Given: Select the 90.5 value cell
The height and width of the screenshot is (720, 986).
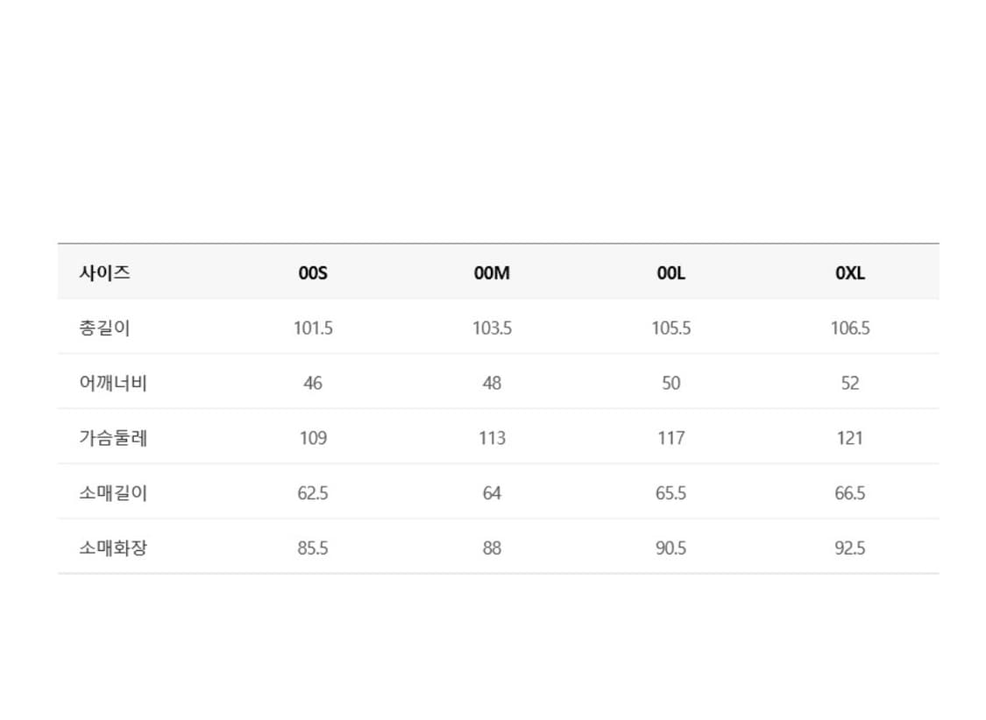Looking at the screenshot, I should 670,548.
